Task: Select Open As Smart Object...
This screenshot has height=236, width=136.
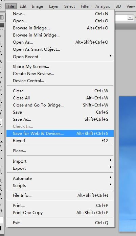Action: point(60,49)
